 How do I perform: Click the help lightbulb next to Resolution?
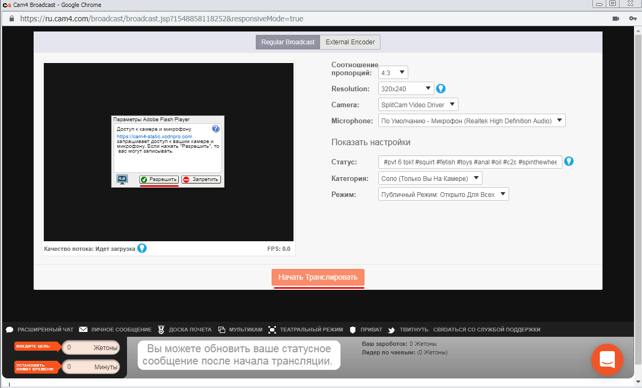coord(441,89)
